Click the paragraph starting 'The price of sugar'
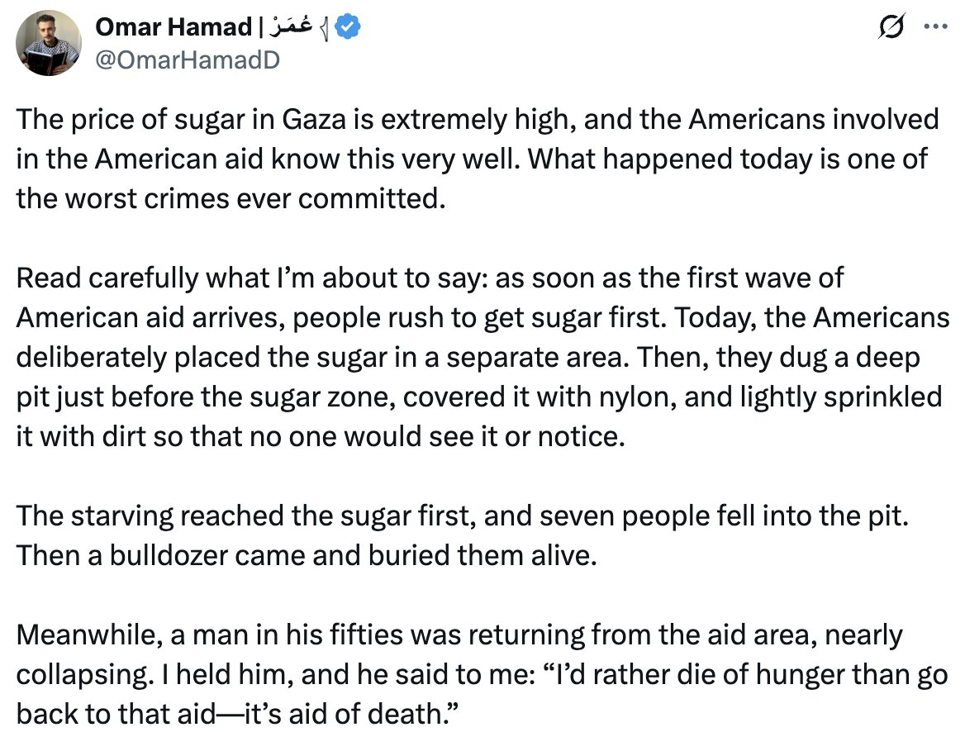 [x=477, y=159]
